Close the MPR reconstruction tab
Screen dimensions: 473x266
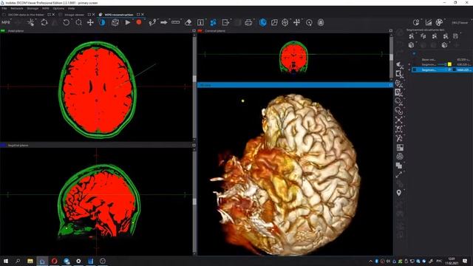tap(143, 15)
